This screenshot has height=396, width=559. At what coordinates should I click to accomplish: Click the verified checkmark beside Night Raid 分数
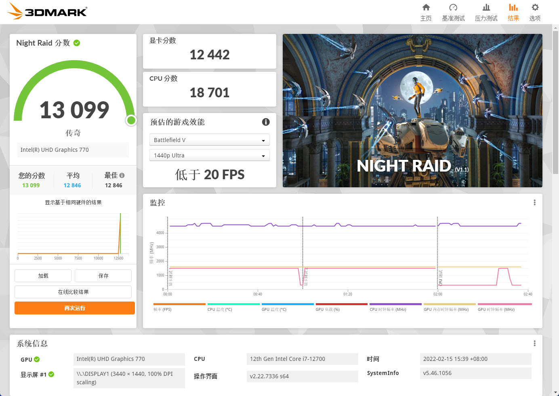(x=76, y=42)
